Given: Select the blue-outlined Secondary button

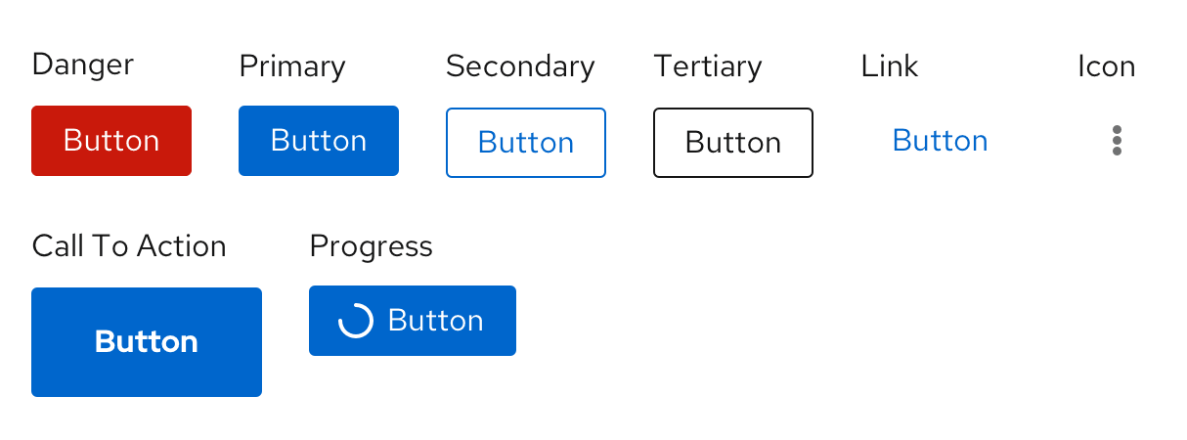Looking at the screenshot, I should point(526,143).
